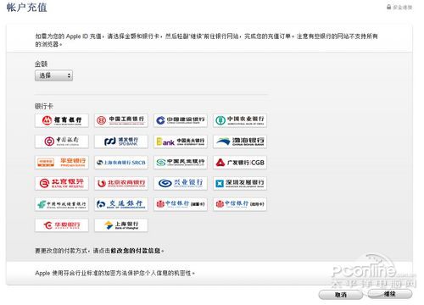Click the secure connection lock icon
The width and height of the screenshot is (424, 305).
coord(389,7)
